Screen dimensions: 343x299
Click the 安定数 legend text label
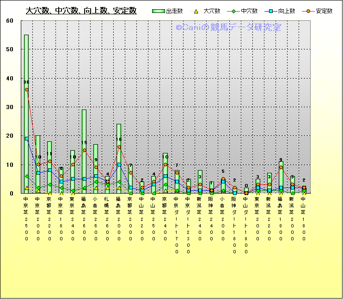(324, 11)
